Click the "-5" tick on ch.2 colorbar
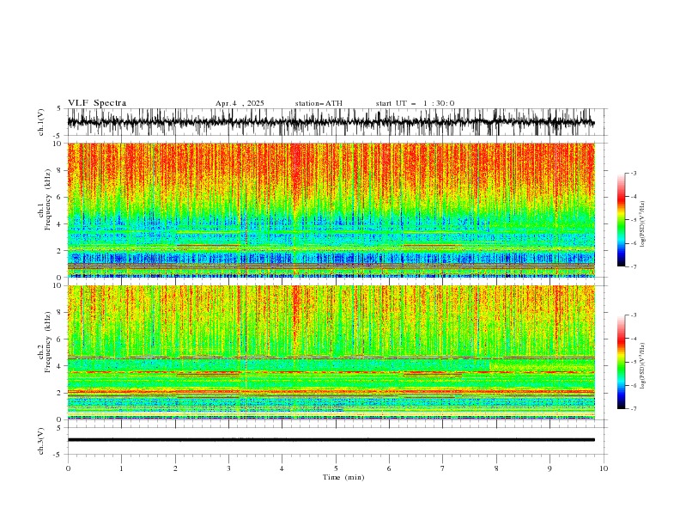Screen dimensions: 680x526 [x=633, y=362]
